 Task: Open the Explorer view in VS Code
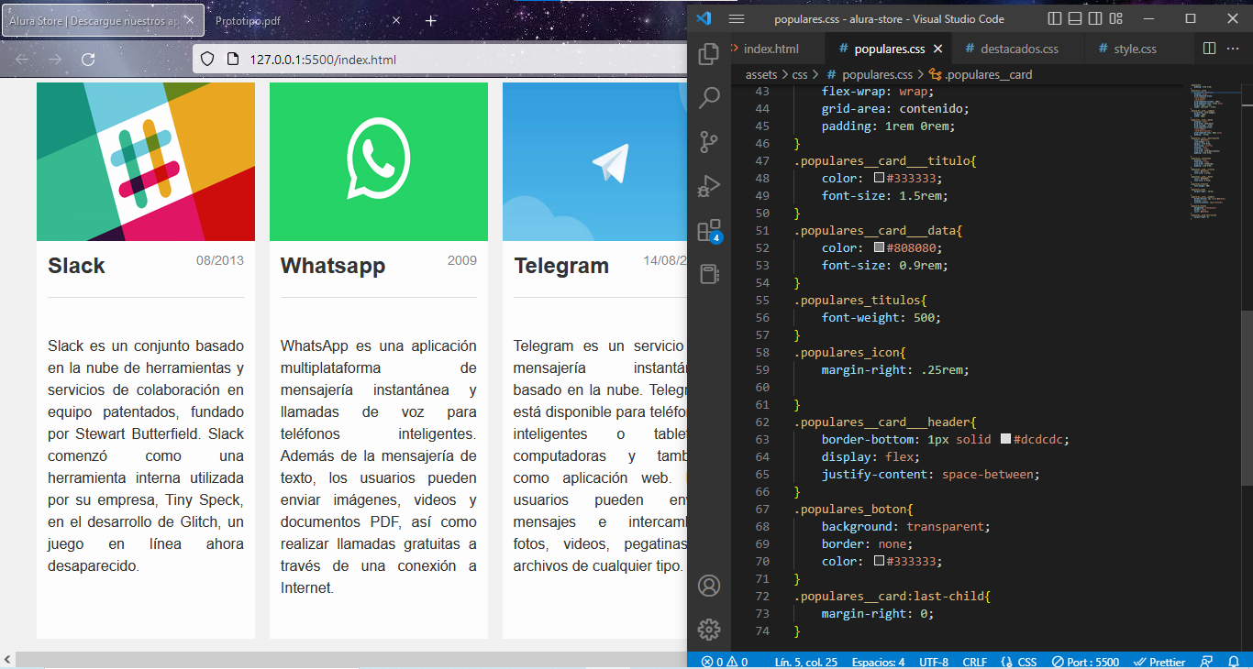(708, 55)
